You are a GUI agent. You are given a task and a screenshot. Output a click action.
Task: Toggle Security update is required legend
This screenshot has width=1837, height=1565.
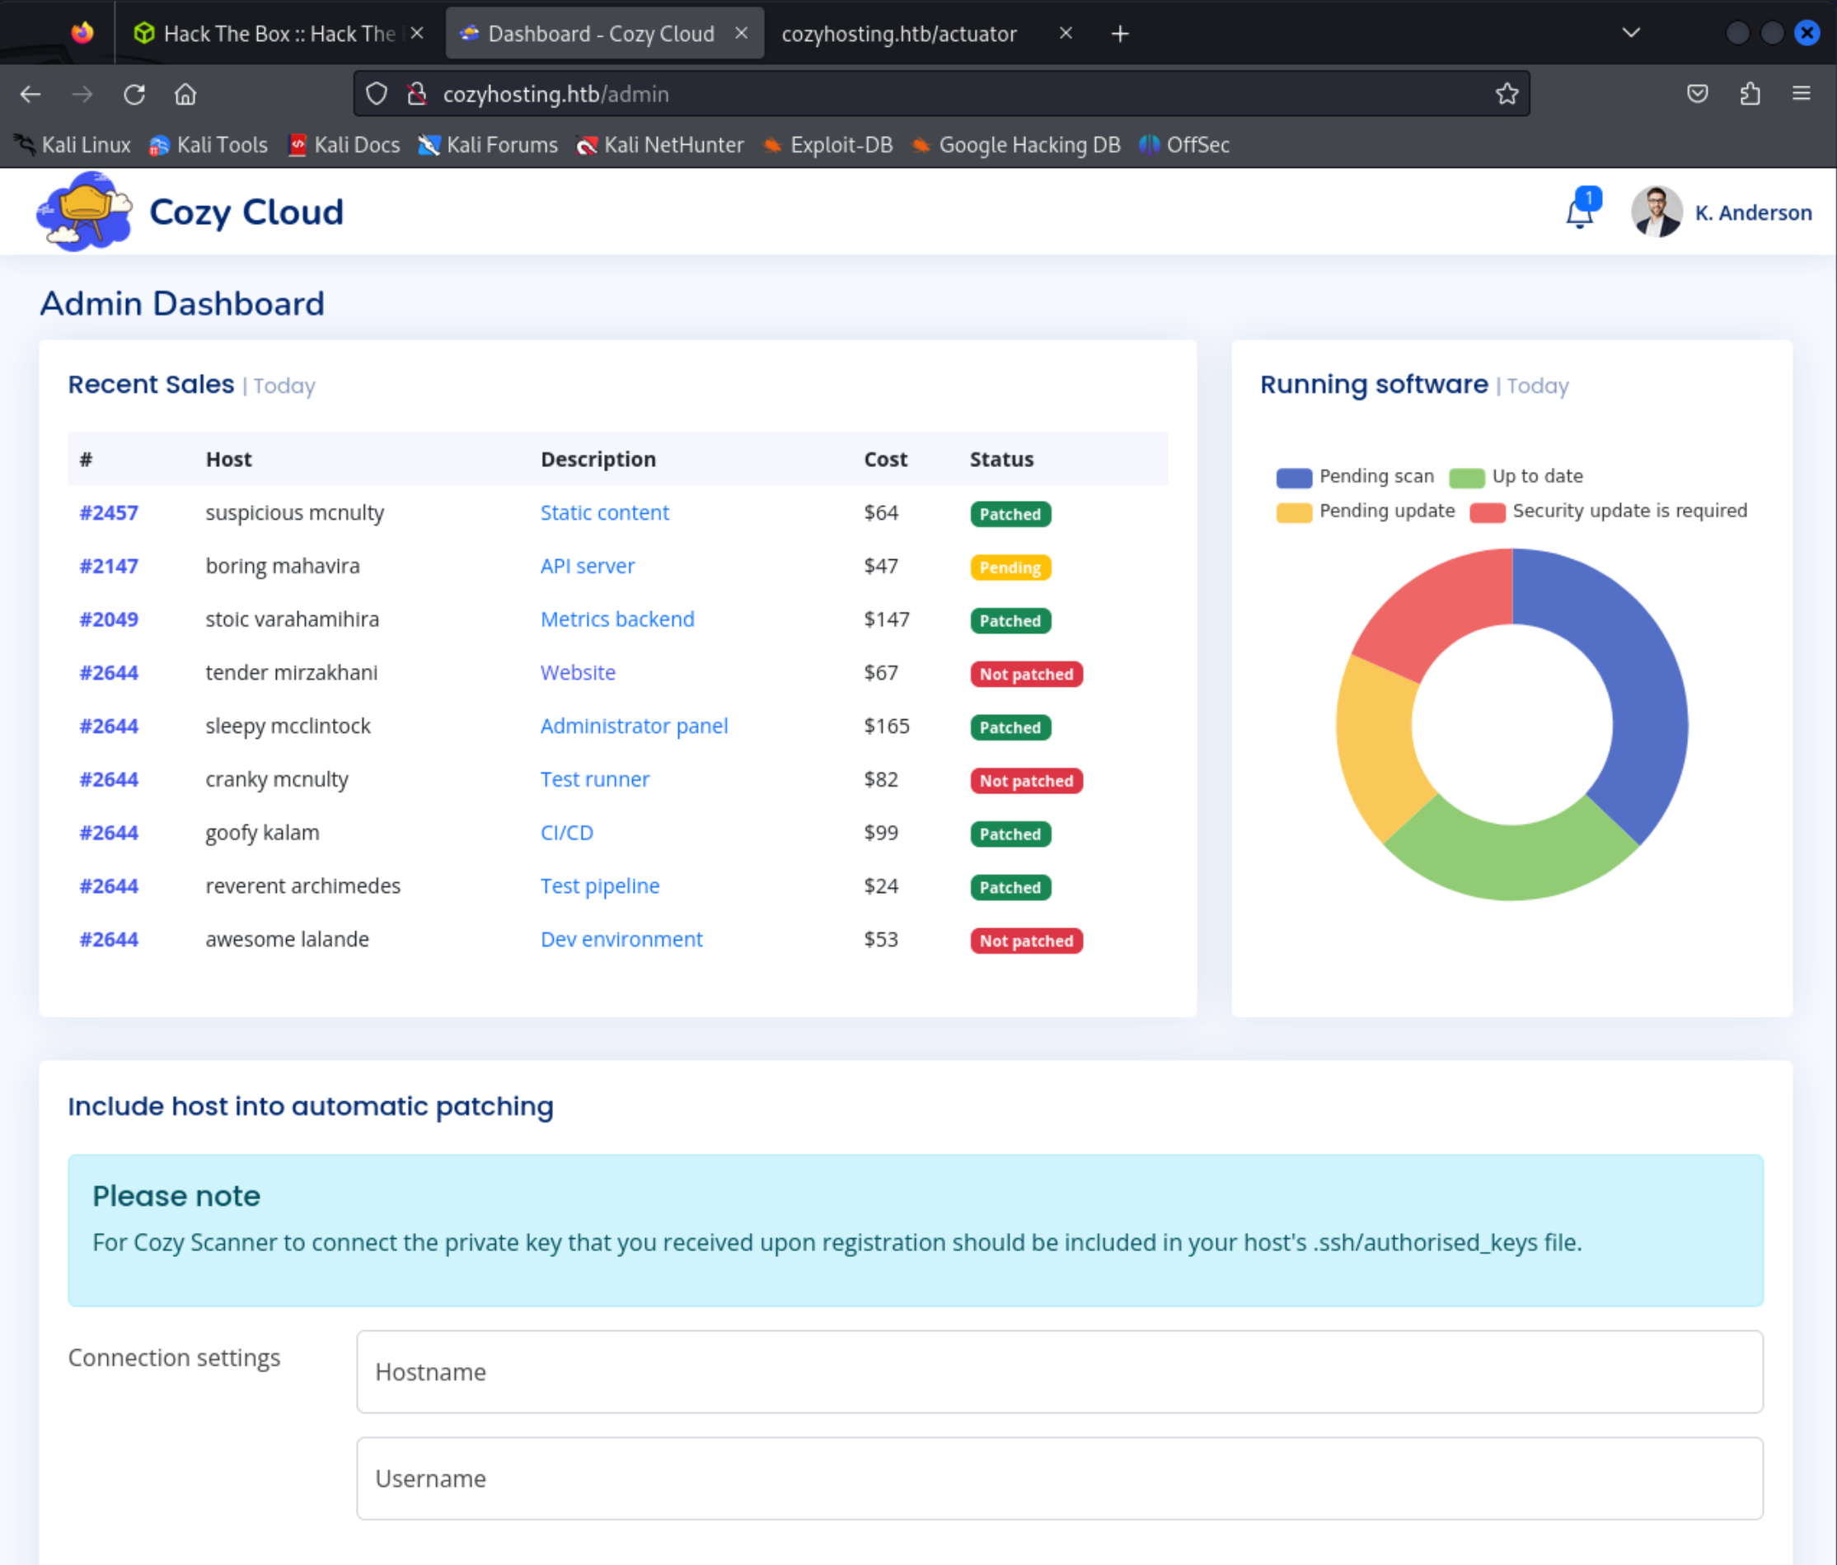(x=1608, y=512)
